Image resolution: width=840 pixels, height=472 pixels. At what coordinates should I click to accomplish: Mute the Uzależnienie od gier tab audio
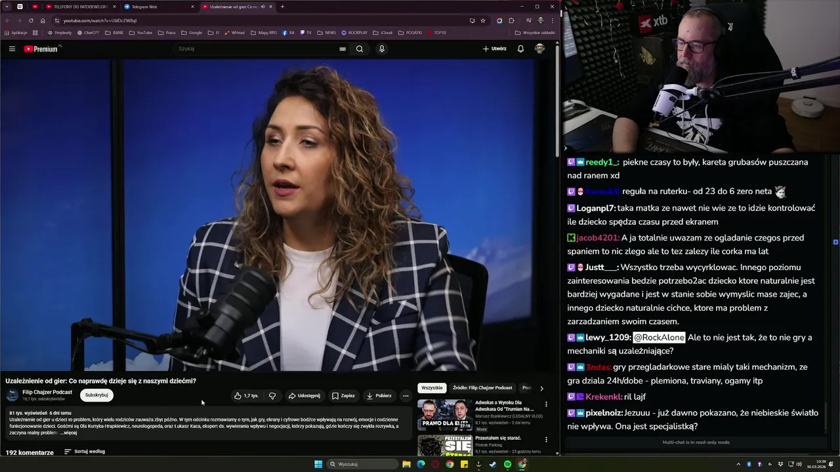point(262,7)
